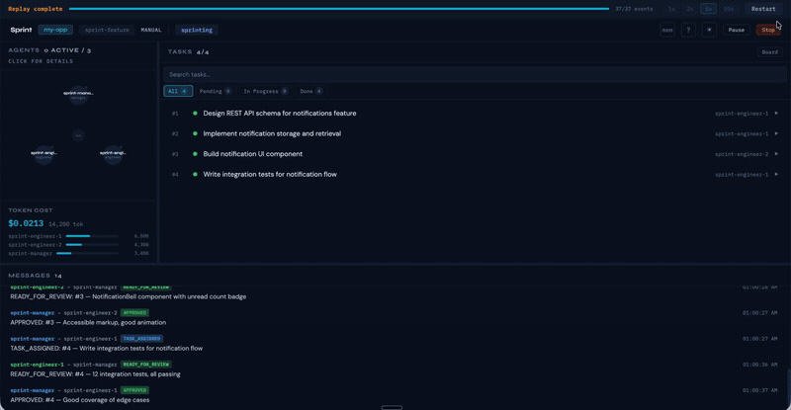The height and width of the screenshot is (410, 791).
Task: Restart the replay
Action: pyautogui.click(x=763, y=9)
